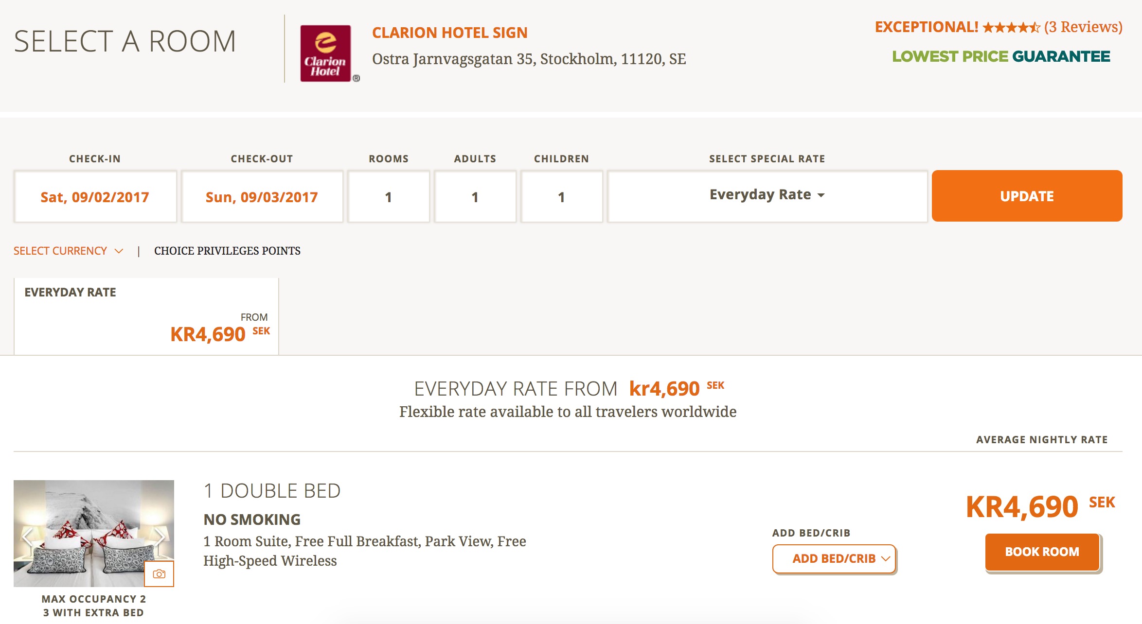Click the Book Room button
Image resolution: width=1142 pixels, height=624 pixels.
tap(1042, 552)
